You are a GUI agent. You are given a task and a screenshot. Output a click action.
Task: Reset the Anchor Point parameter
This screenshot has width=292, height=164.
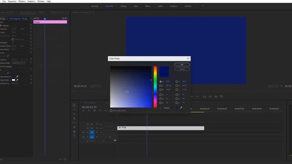(x=31, y=46)
